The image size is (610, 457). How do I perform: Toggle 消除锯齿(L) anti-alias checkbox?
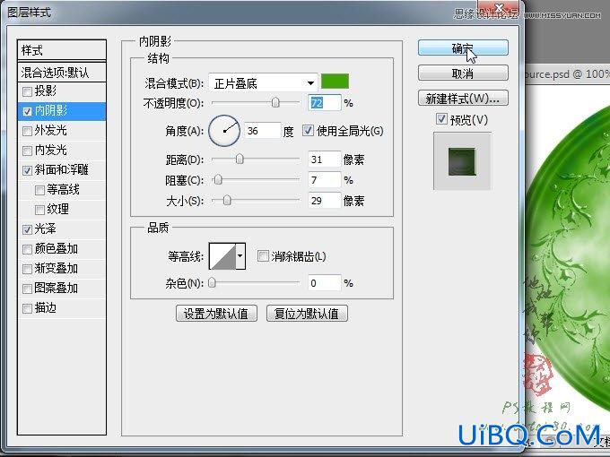[263, 256]
